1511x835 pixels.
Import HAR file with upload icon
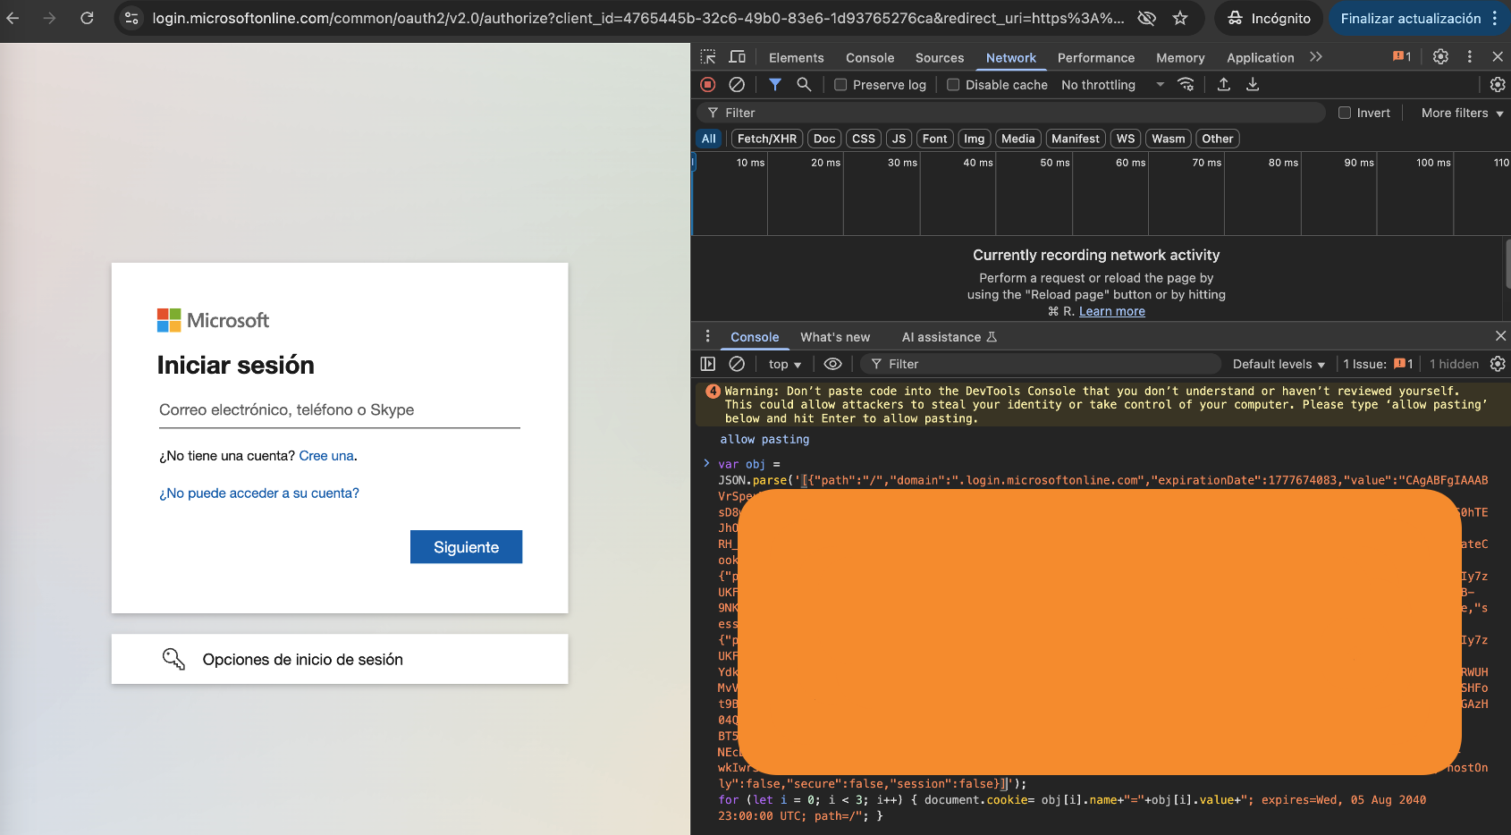1224,84
